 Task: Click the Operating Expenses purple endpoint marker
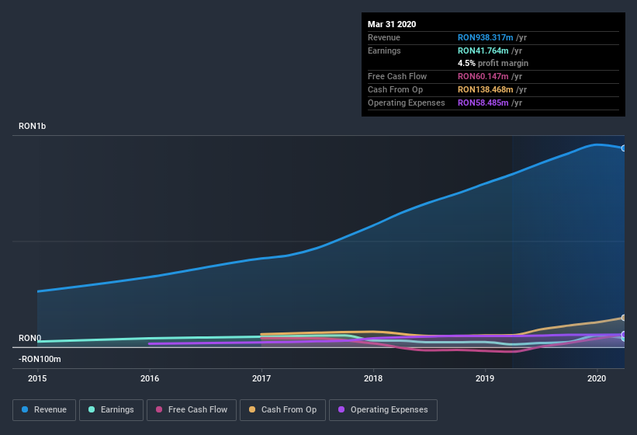pyautogui.click(x=624, y=335)
